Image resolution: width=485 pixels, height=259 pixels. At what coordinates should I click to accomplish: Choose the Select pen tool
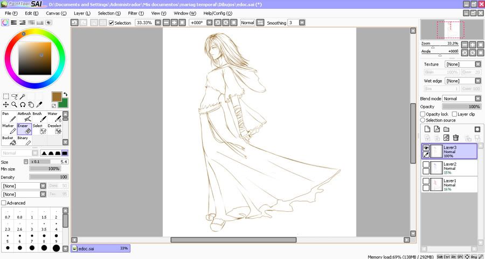39,129
